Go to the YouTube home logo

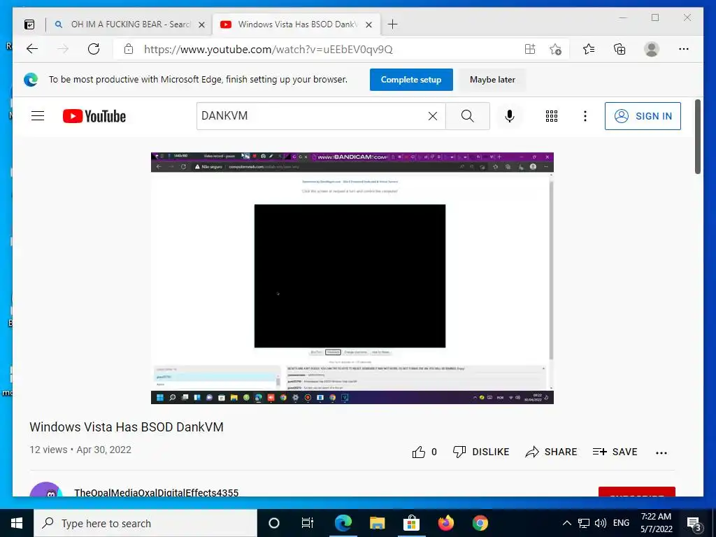click(94, 116)
